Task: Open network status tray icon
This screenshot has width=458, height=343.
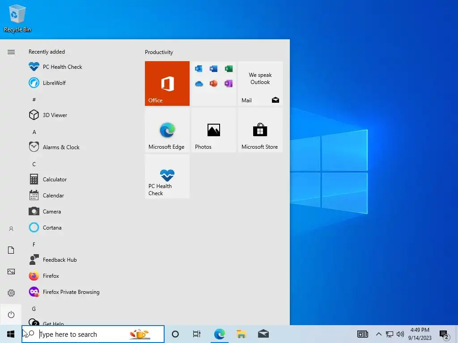Action: [390, 334]
